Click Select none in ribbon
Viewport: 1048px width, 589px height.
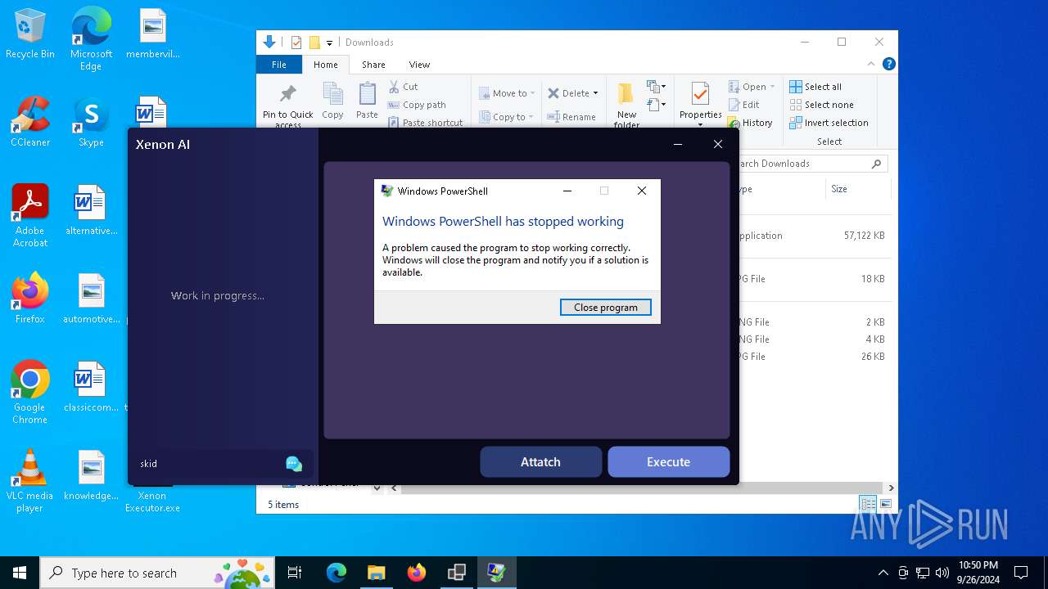coord(821,105)
